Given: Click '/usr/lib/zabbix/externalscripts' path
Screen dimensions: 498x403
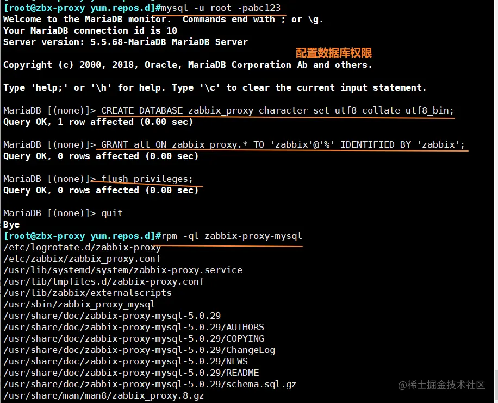Looking at the screenshot, I should [88, 293].
